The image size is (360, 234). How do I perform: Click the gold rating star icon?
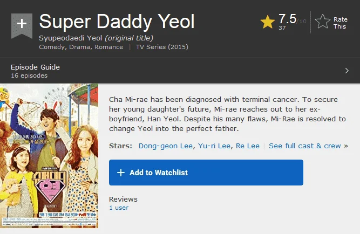tap(268, 22)
